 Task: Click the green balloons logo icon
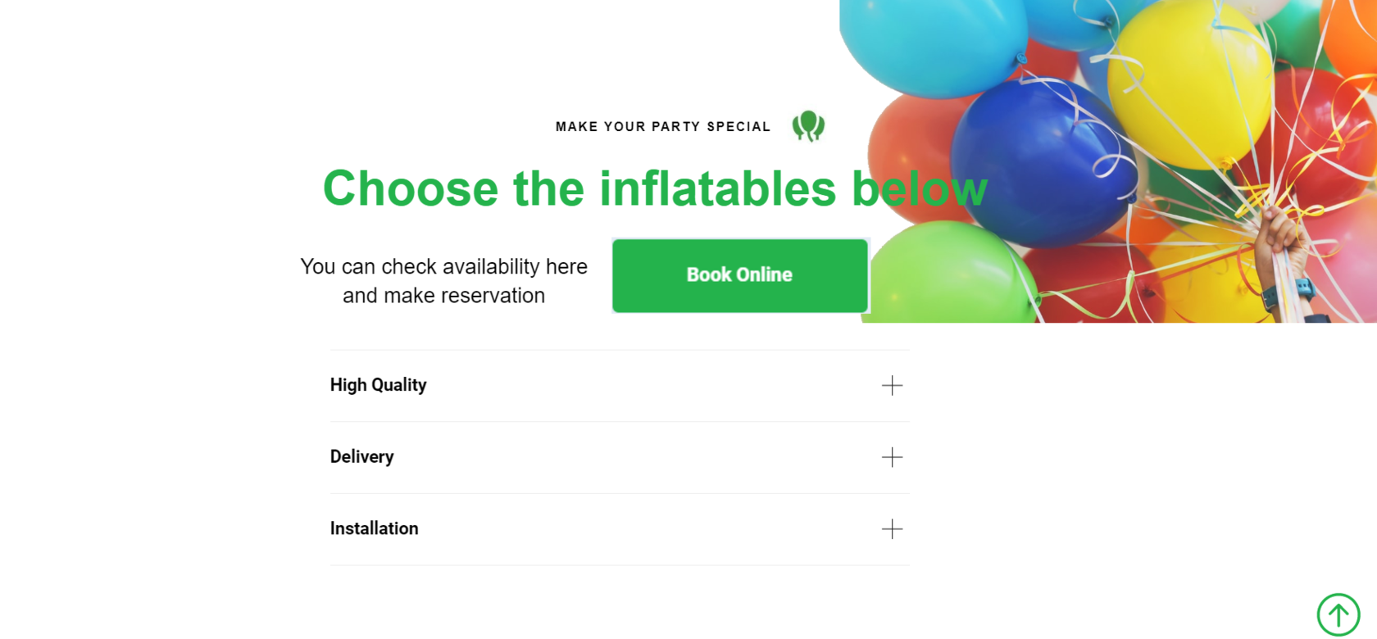(808, 126)
